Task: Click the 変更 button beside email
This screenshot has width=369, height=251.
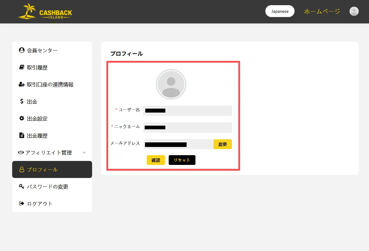Action: [222, 144]
